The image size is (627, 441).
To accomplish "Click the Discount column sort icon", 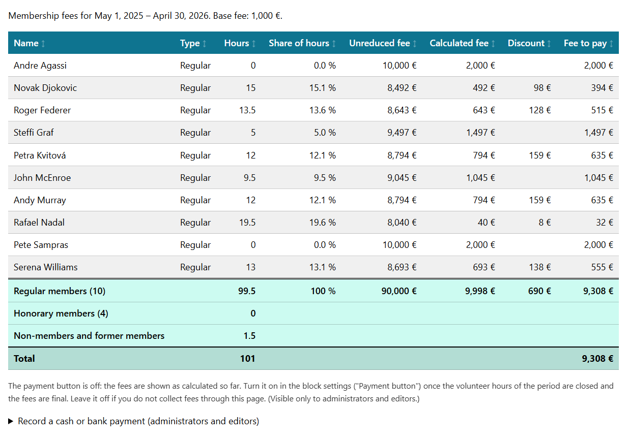I will [549, 44].
